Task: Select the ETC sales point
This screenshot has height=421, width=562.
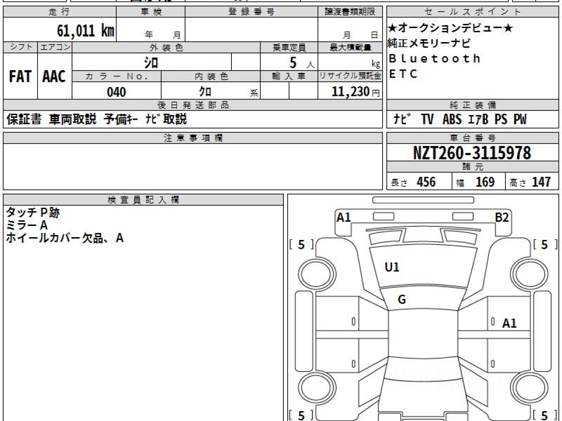Action: click(x=403, y=73)
